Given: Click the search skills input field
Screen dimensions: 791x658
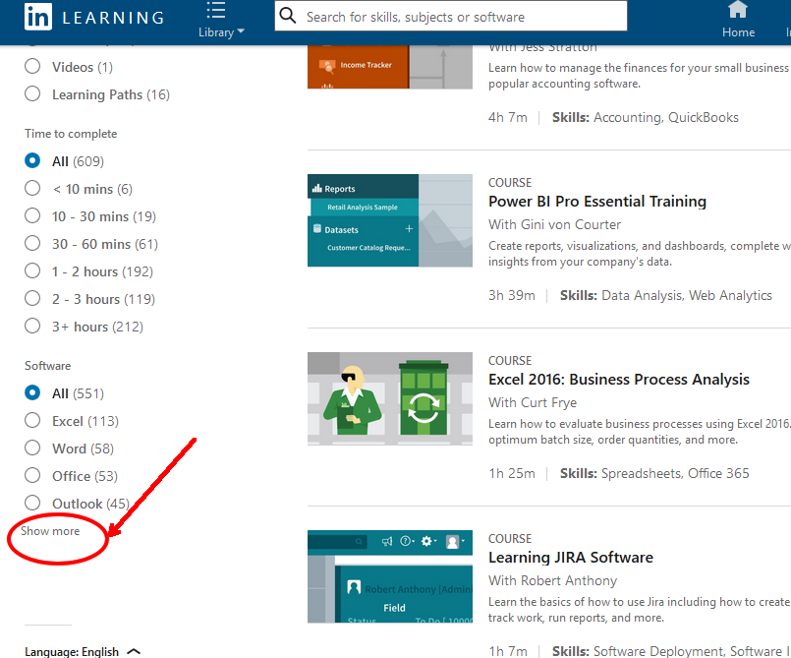Looking at the screenshot, I should point(450,16).
